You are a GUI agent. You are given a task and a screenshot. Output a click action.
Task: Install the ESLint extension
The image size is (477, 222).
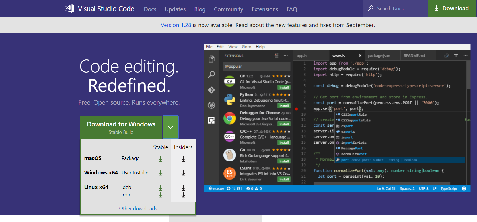pos(284,179)
